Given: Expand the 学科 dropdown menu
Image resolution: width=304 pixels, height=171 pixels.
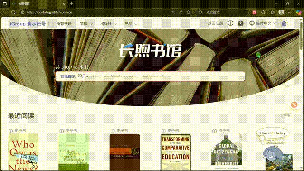Looking at the screenshot, I should [x=86, y=24].
